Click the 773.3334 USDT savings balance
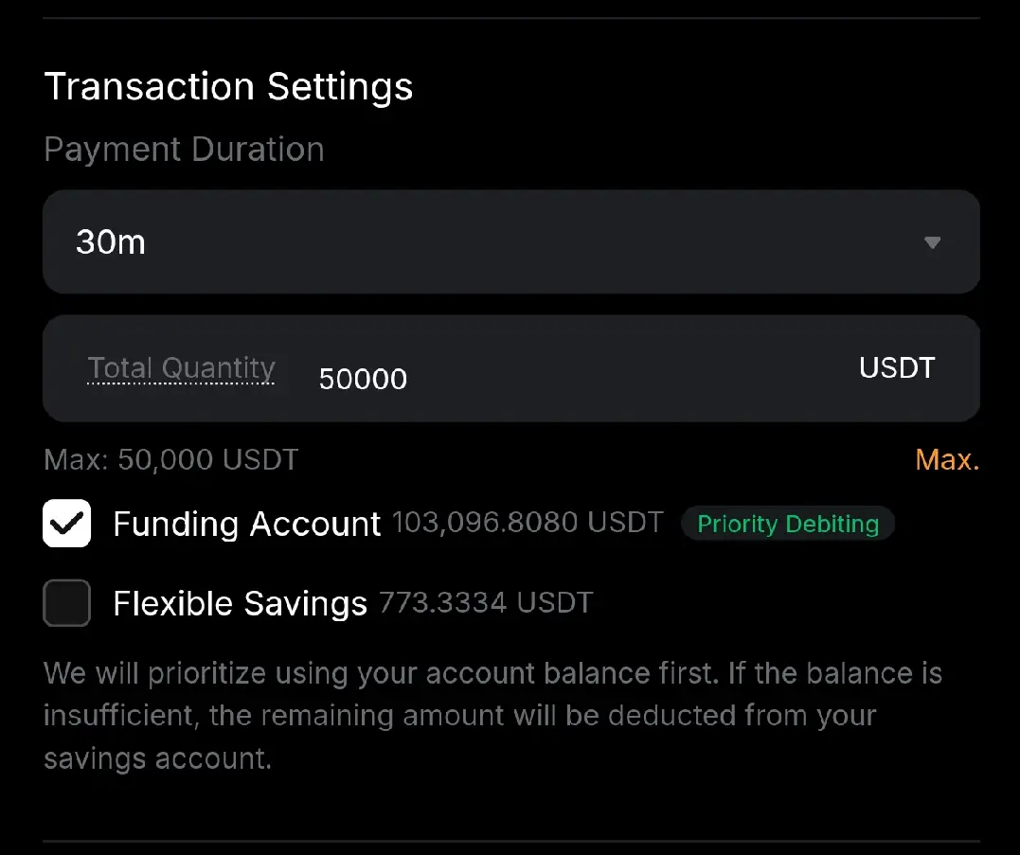 click(486, 602)
